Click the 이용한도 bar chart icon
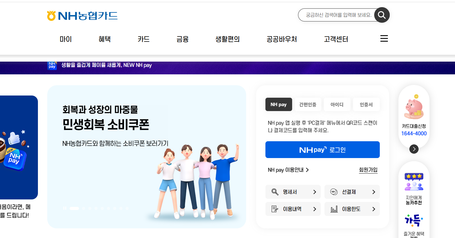Viewport: 455px width, 238px height. click(x=334, y=209)
